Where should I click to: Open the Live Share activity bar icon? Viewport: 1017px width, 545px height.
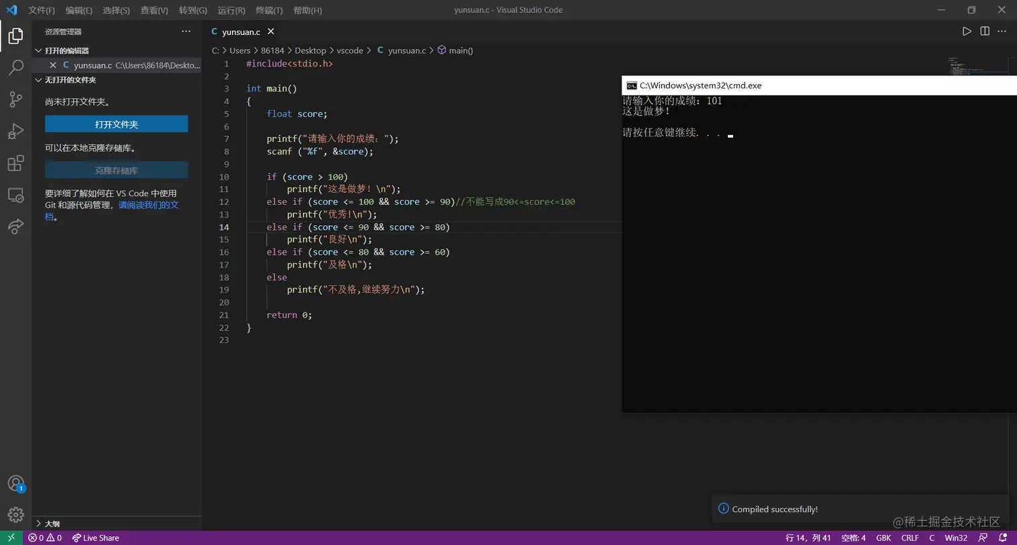click(15, 226)
